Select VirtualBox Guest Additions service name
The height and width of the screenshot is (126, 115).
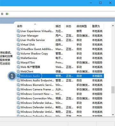coord(37,49)
